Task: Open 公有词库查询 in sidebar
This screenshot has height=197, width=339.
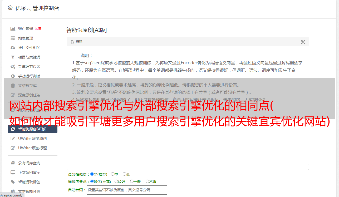Action: tap(29, 163)
